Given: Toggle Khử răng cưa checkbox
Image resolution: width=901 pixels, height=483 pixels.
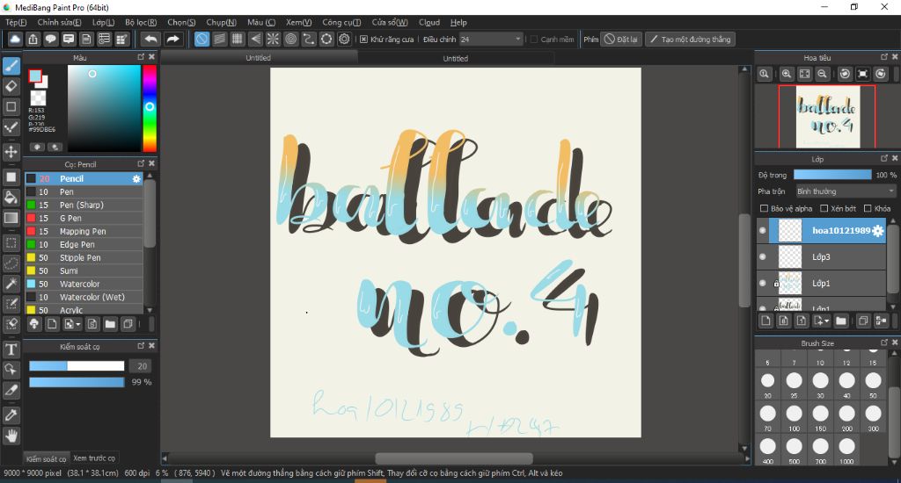Looking at the screenshot, I should 363,39.
